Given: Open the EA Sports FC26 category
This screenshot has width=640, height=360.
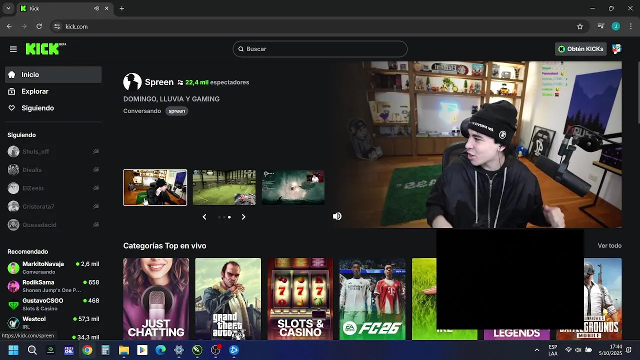Looking at the screenshot, I should click(x=372, y=299).
